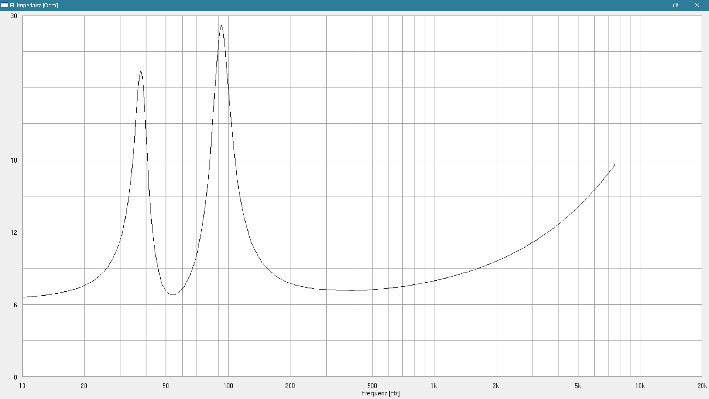Minimize the El. Impedanz window
The height and width of the screenshot is (399, 709).
[x=654, y=5]
